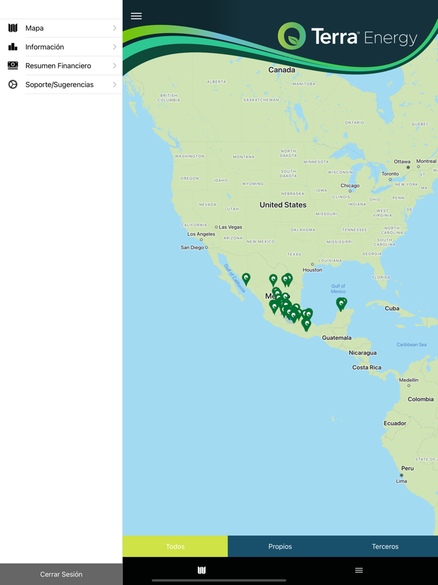438x585 pixels.
Task: Expand the chevron on Soporte/Sugerencias row
Action: [x=115, y=85]
